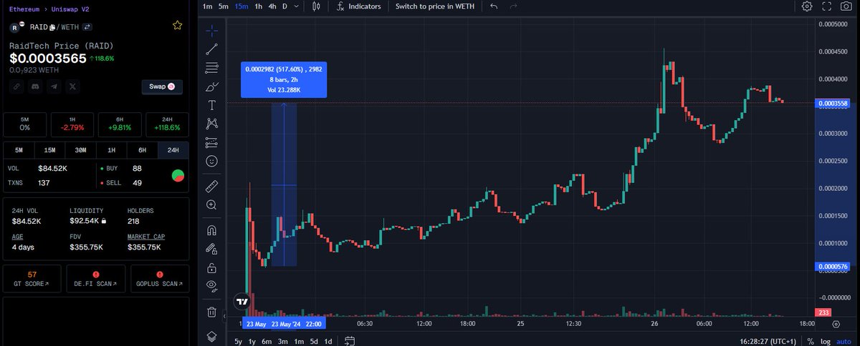Select the D chart interval
This screenshot has width=860, height=346.
[285, 6]
